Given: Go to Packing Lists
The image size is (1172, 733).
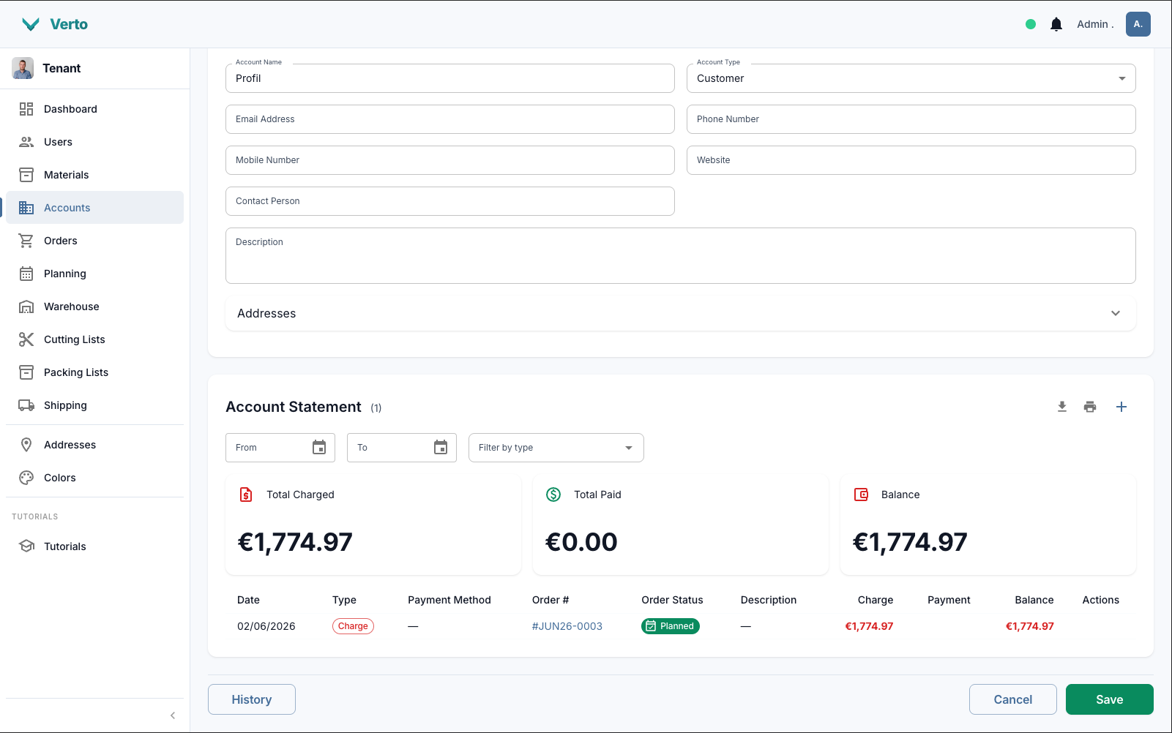Looking at the screenshot, I should pyautogui.click(x=95, y=372).
